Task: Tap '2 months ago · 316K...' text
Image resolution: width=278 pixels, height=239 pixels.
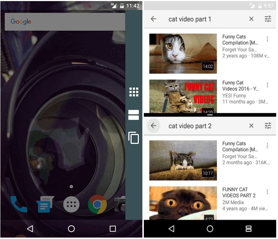Action: (x=246, y=162)
